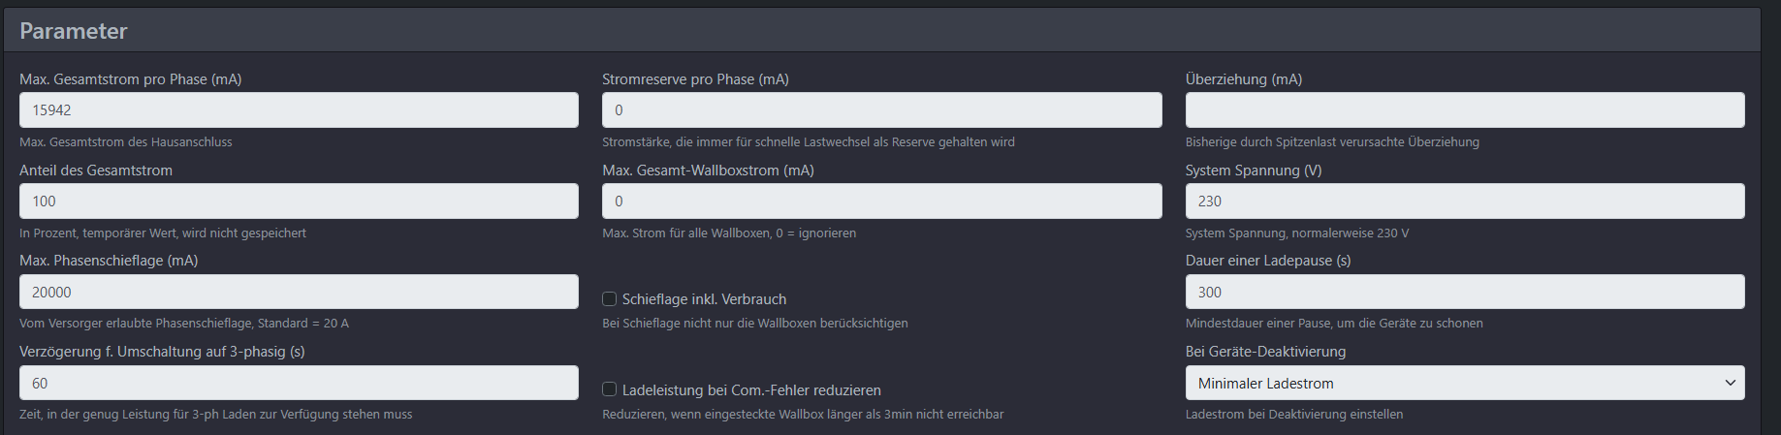Enable the Schieflage inkl. Verbrauch checkbox

610,299
